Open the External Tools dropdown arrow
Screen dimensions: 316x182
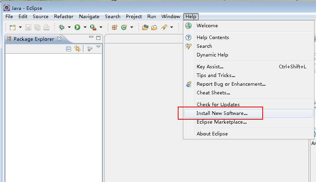[101, 27]
